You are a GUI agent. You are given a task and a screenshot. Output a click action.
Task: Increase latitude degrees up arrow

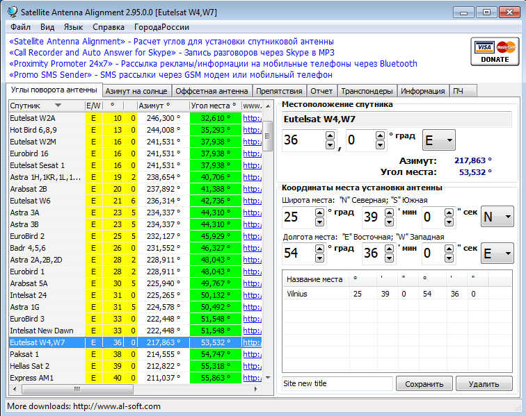[x=319, y=213]
